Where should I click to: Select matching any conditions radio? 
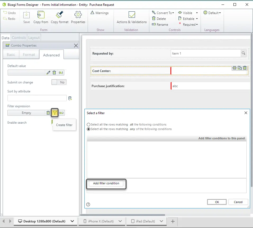(88, 129)
